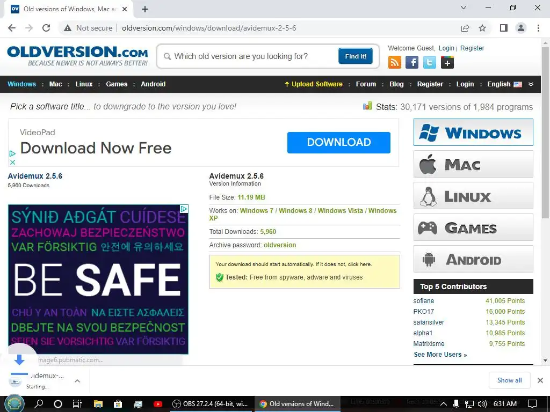Click Upload Software in the nav bar
The image size is (550, 412).
(314, 84)
